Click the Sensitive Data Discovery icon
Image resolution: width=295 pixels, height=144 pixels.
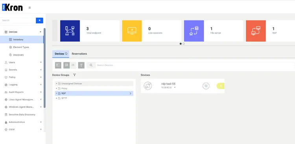6,114
